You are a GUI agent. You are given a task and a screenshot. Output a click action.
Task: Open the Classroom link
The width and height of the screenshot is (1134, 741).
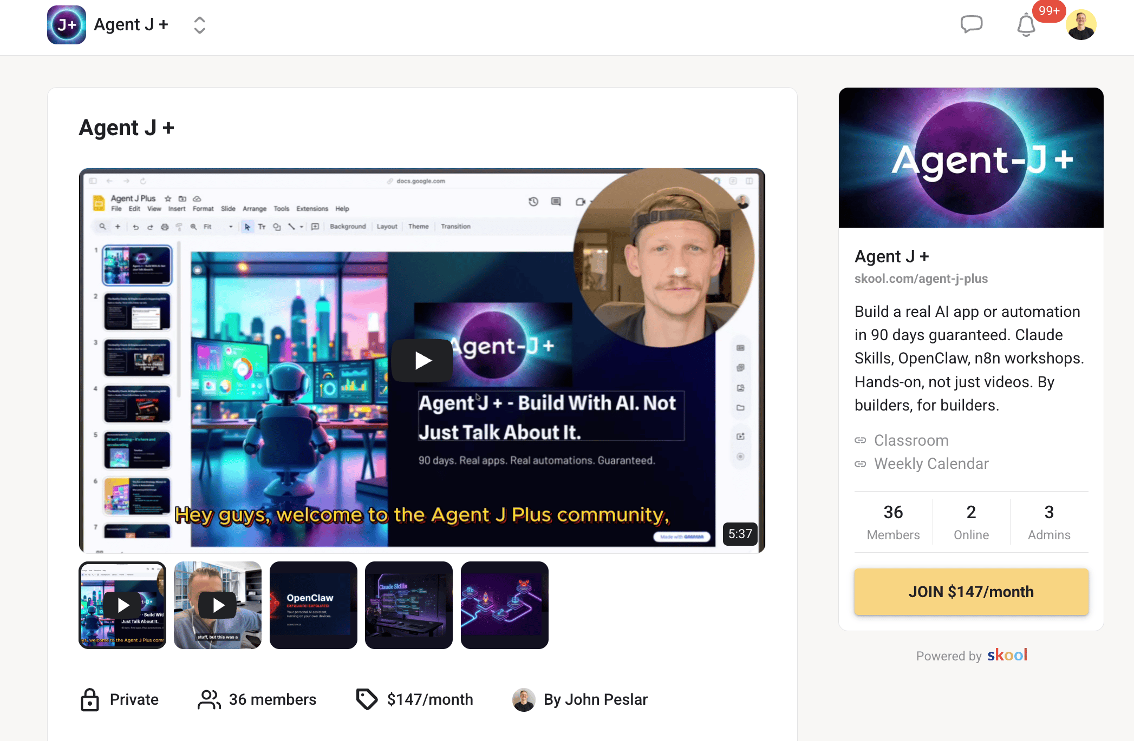(x=911, y=440)
